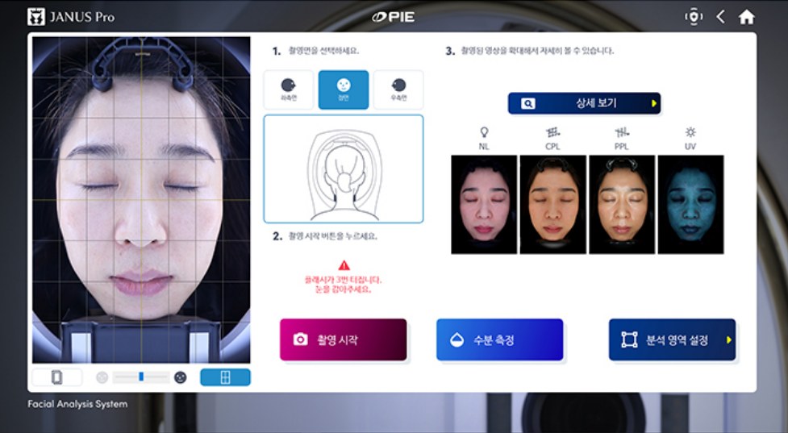The width and height of the screenshot is (788, 433).
Task: Go to the home screen
Action: coord(746,17)
